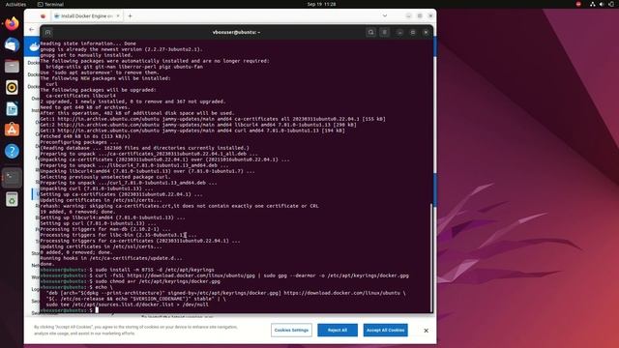Click 'Reading state information... Done' line
Image resolution: width=619 pixels, height=348 pixels.
(x=88, y=43)
